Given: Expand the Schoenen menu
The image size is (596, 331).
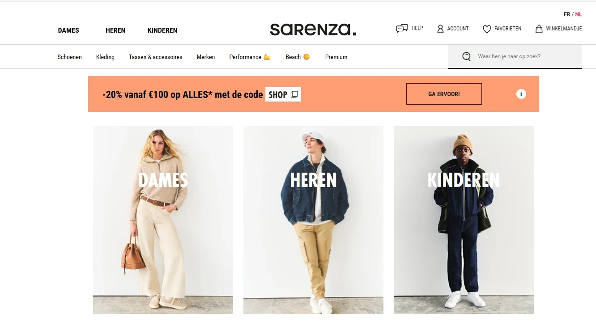Looking at the screenshot, I should click(70, 57).
